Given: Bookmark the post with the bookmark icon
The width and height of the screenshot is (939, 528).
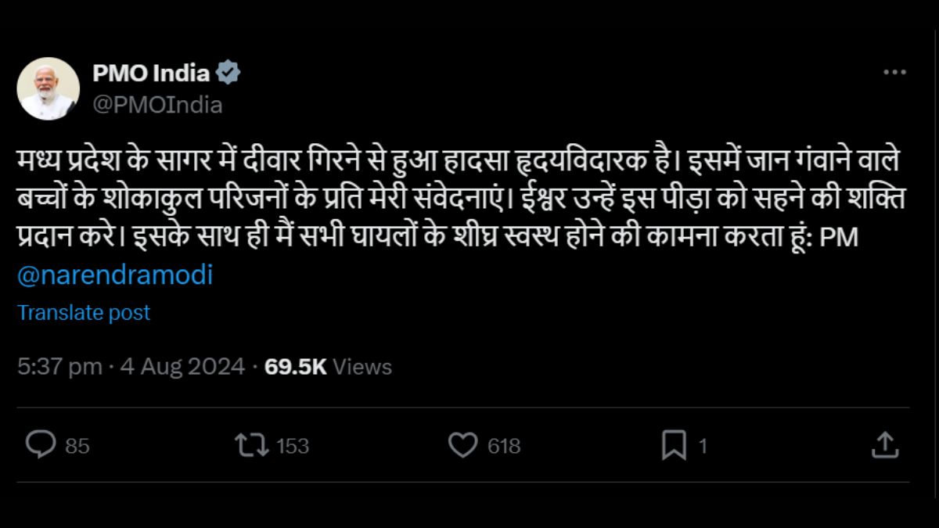Looking at the screenshot, I should click(x=674, y=445).
